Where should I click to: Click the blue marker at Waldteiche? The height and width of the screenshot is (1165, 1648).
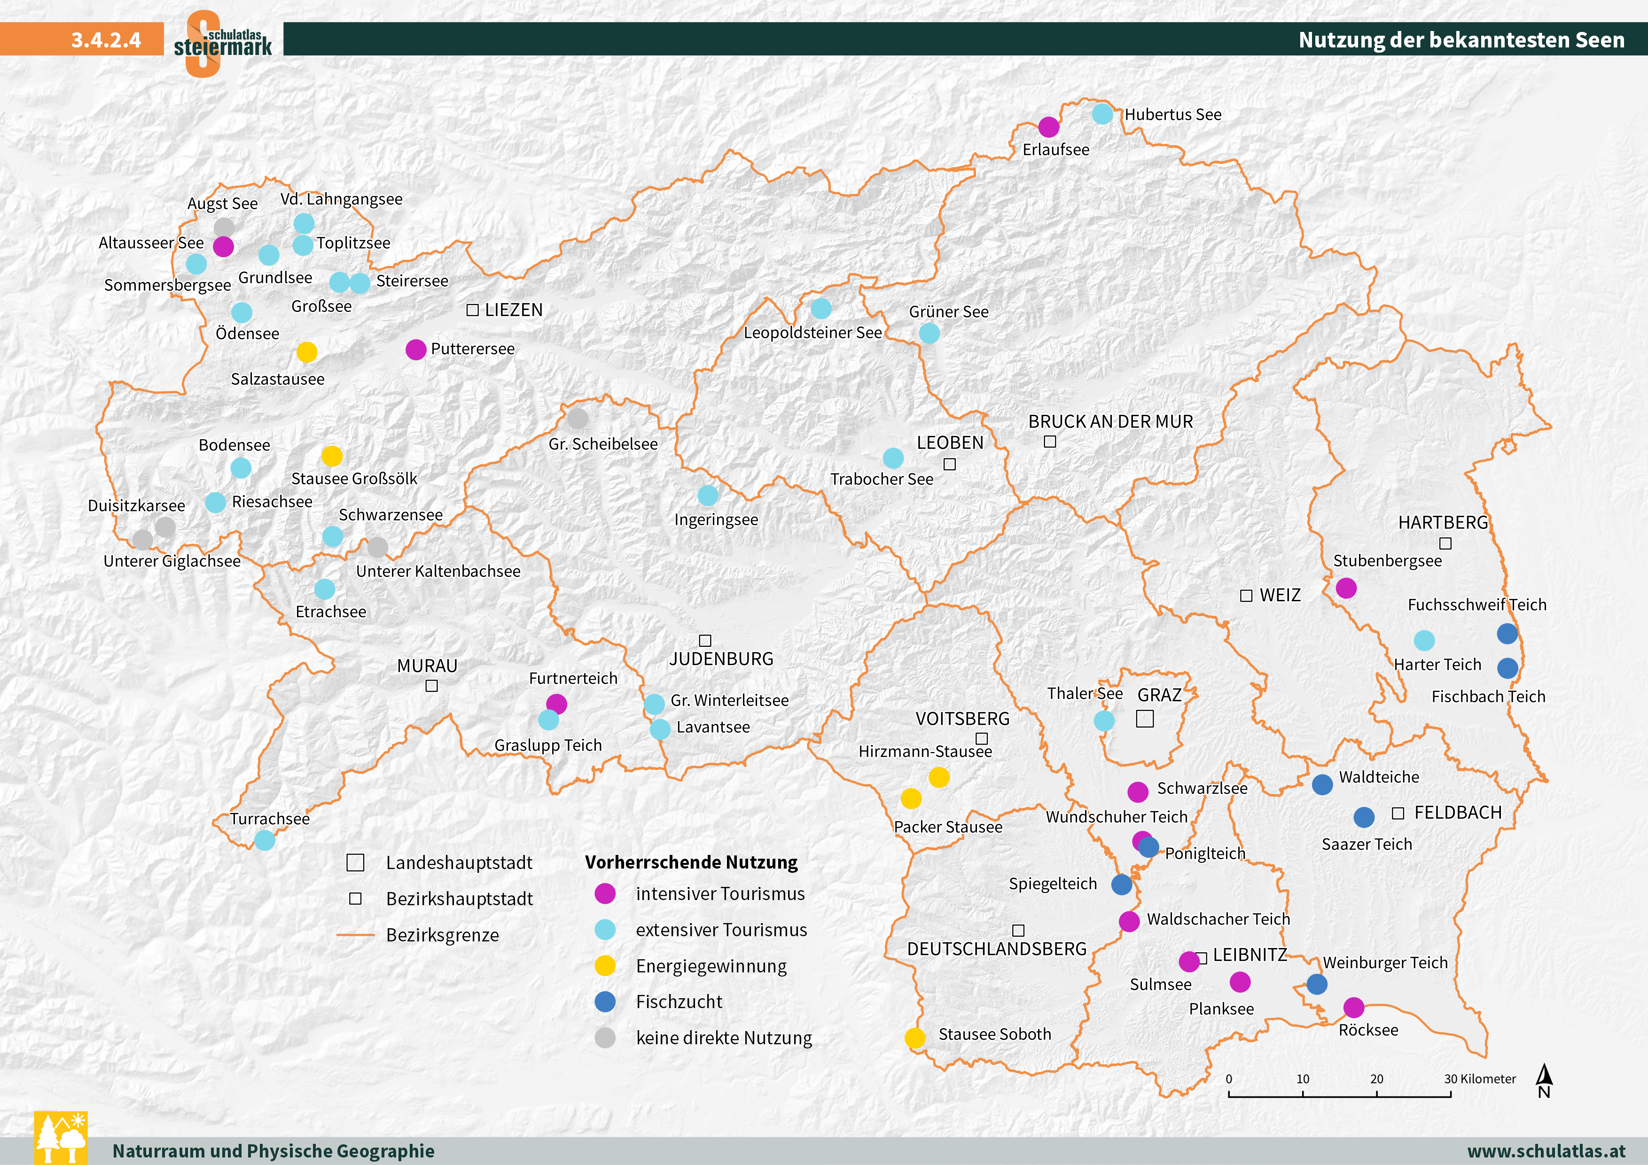click(x=1322, y=784)
